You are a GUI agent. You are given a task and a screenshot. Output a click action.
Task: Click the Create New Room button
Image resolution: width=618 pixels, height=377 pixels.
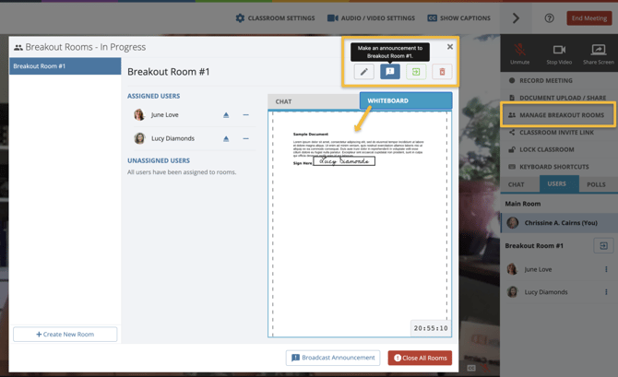coord(65,334)
